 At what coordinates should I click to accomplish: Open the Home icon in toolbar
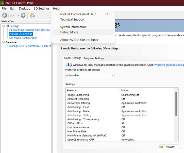click(32, 15)
